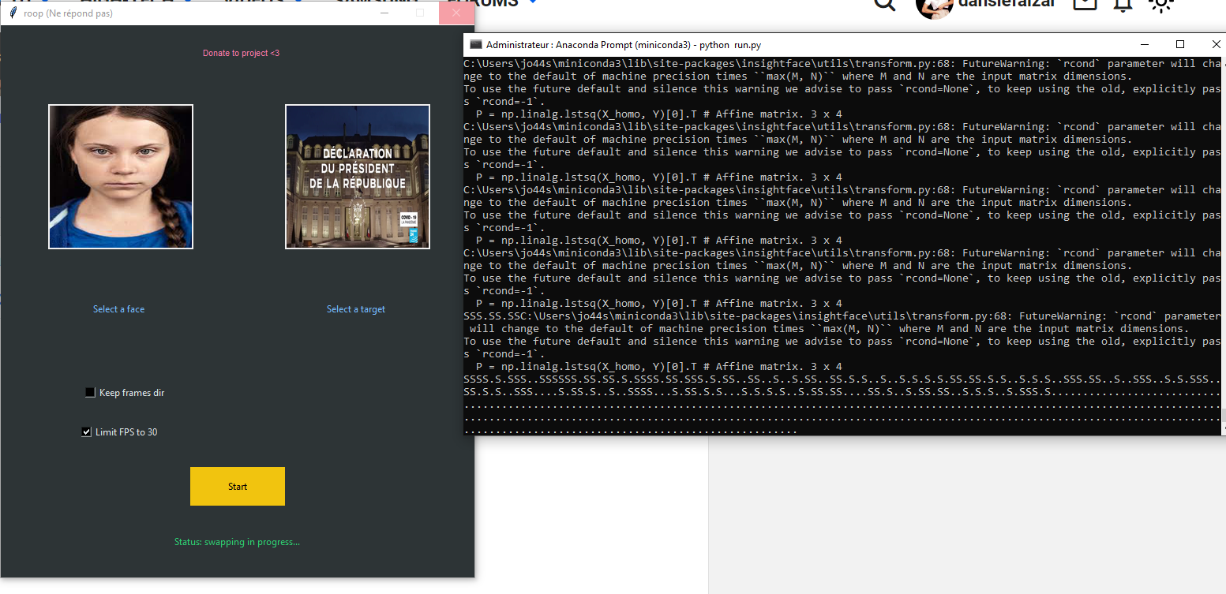1226x594 pixels.
Task: Click the dansleraizar username in browser
Action: pos(1007,4)
